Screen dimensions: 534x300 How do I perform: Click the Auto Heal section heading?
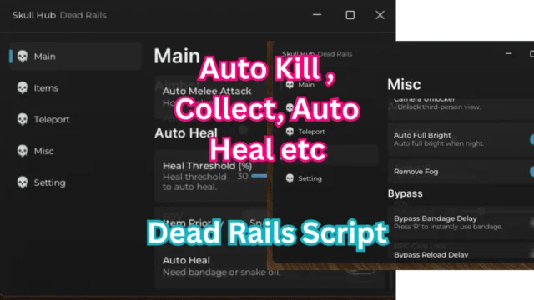186,133
